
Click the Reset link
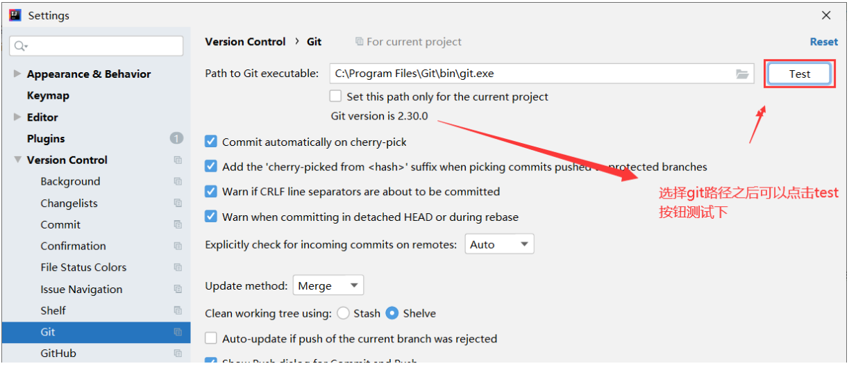pyautogui.click(x=823, y=42)
